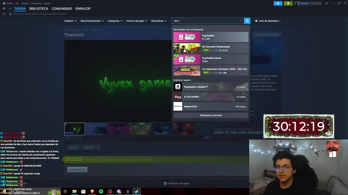The image size is (348, 195).
Task: Clear the store search text with the X
Action: [x=241, y=21]
